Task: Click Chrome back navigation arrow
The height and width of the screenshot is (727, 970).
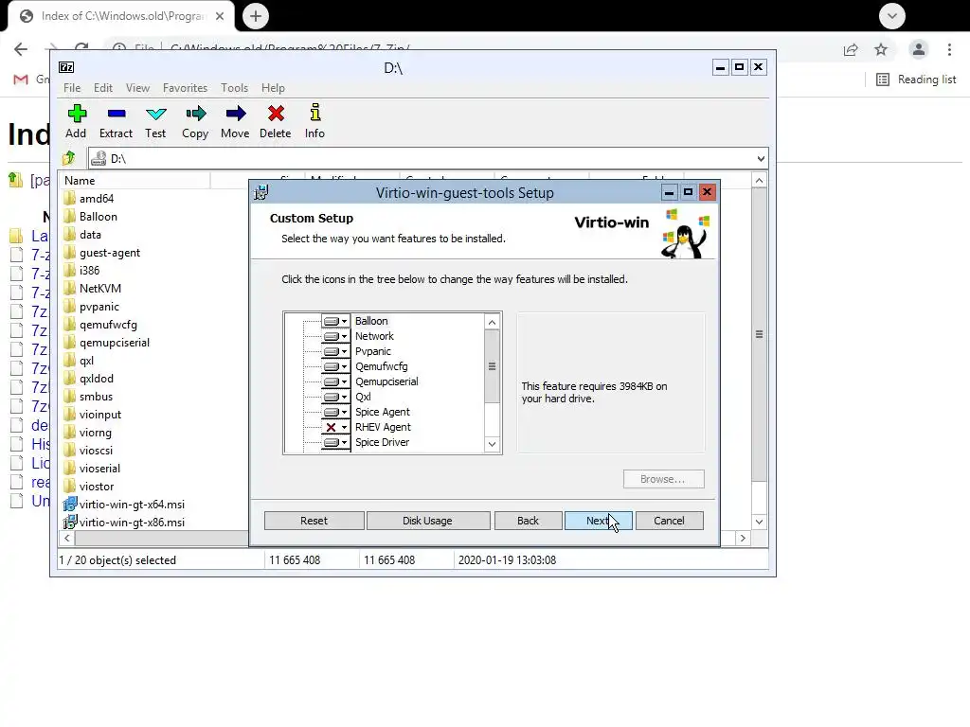Action: point(21,49)
